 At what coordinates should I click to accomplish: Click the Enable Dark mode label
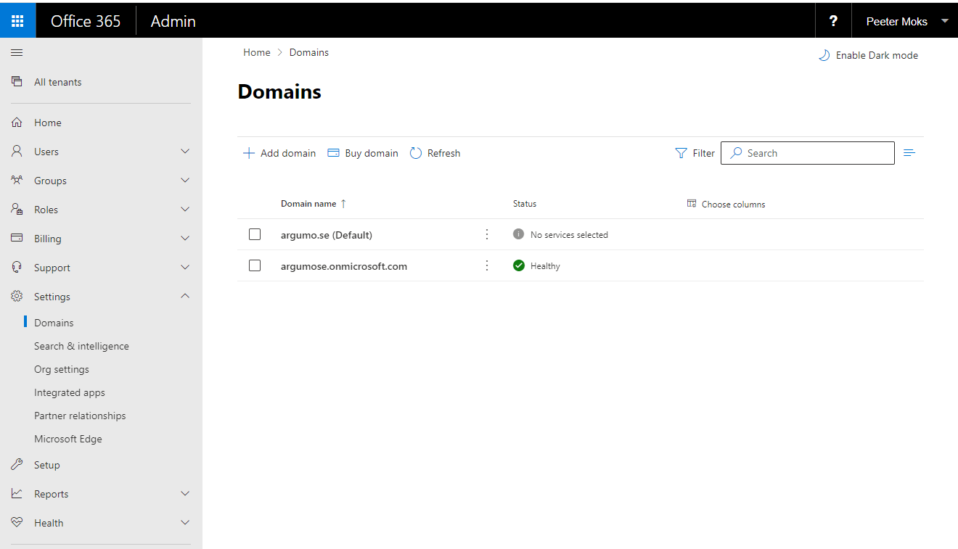[x=877, y=55]
